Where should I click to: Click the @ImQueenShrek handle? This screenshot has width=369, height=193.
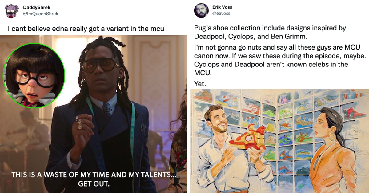pyautogui.click(x=41, y=14)
